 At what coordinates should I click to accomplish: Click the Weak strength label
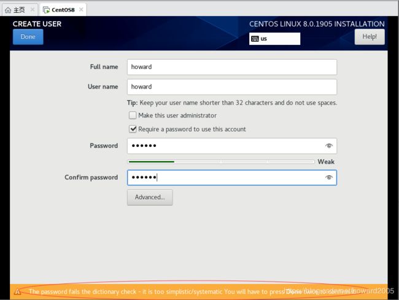(x=326, y=162)
